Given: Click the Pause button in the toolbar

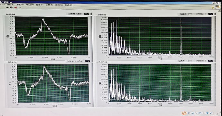Looking at the screenshot, I should tap(20, 7).
